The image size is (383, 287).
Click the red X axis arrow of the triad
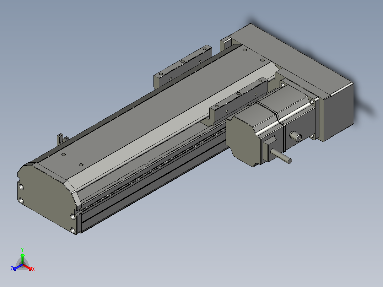[28, 267]
